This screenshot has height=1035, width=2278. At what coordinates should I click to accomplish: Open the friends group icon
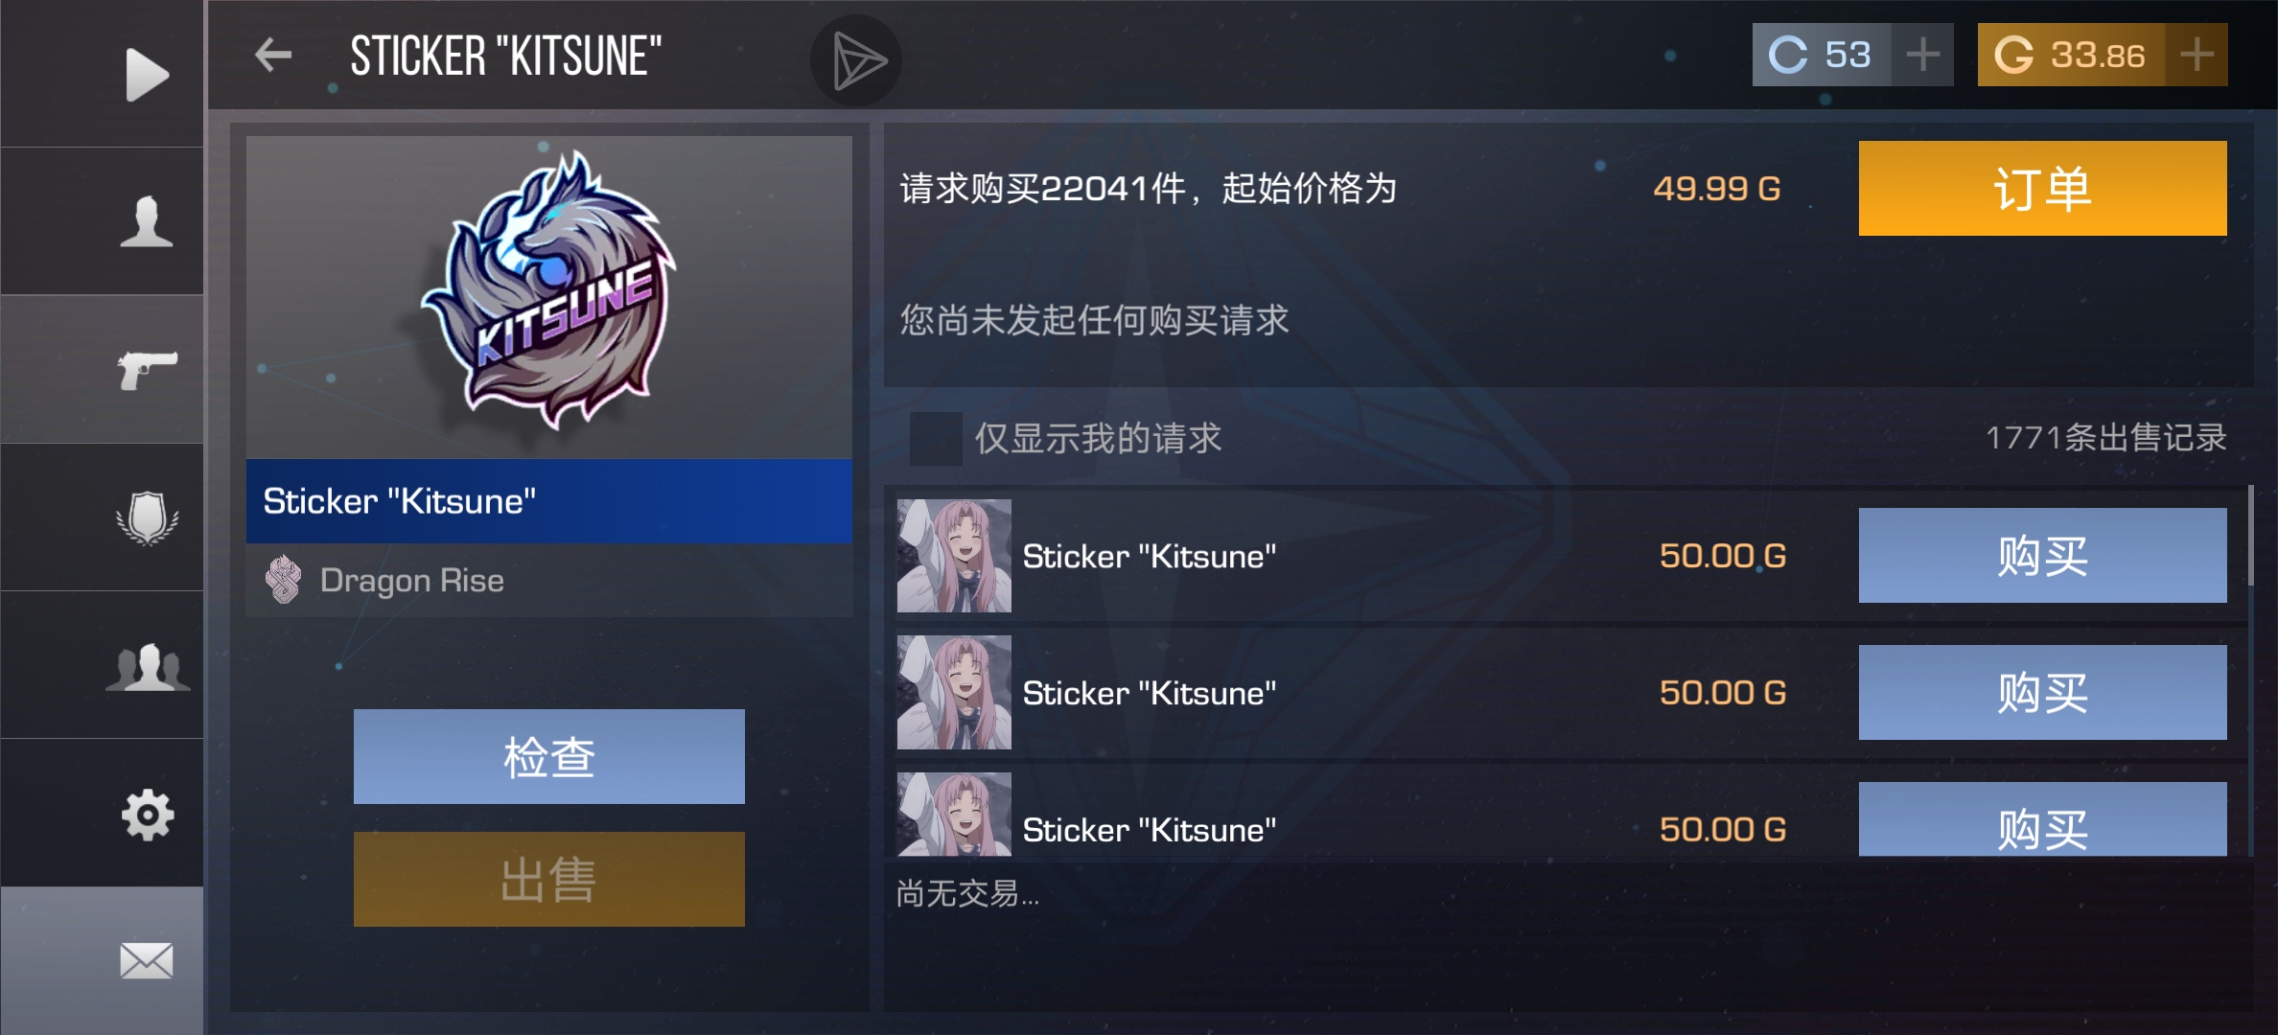tap(147, 666)
